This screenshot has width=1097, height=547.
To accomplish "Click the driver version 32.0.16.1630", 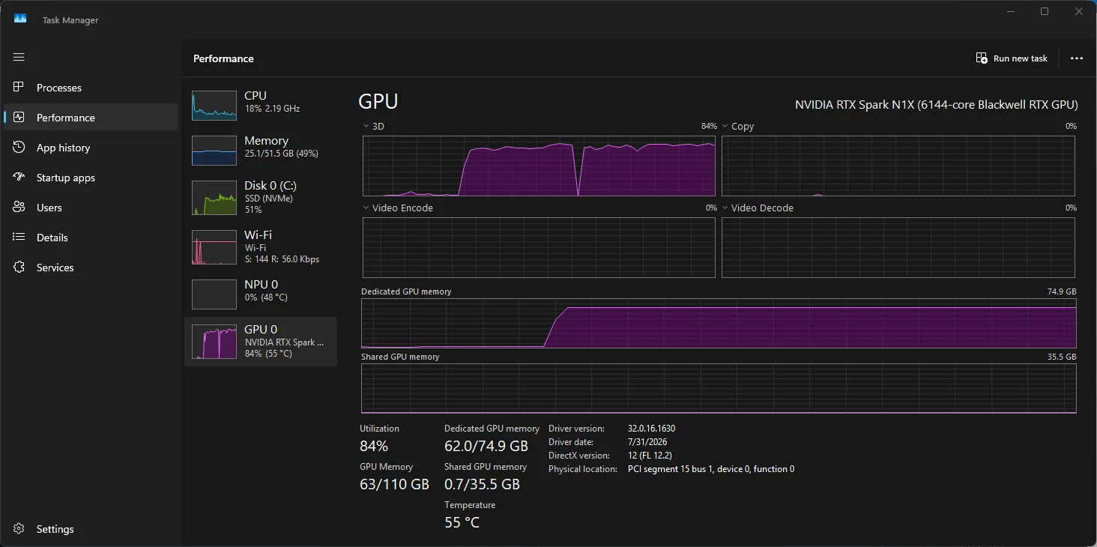I will point(652,429).
